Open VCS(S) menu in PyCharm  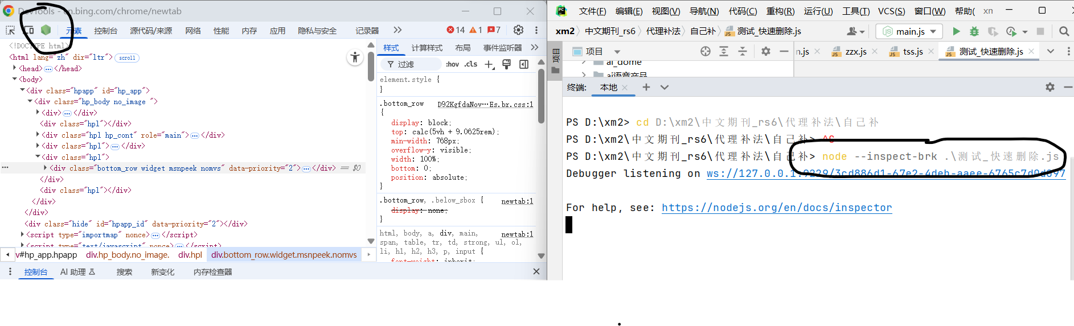click(891, 11)
